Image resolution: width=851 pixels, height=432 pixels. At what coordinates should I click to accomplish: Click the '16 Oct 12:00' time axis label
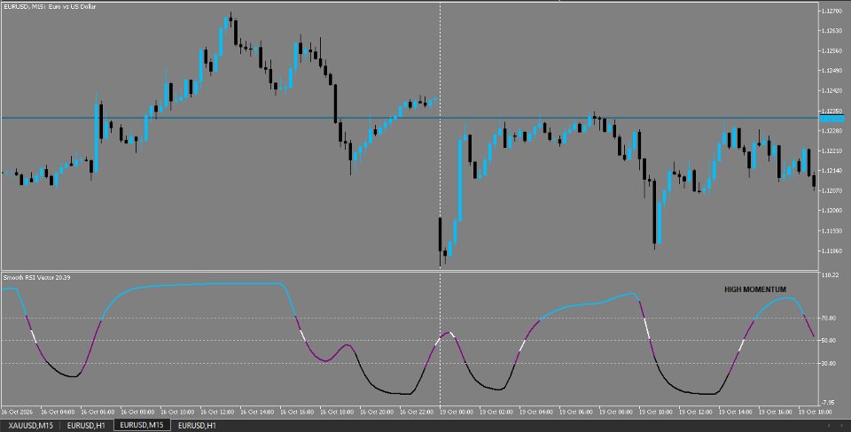click(216, 412)
